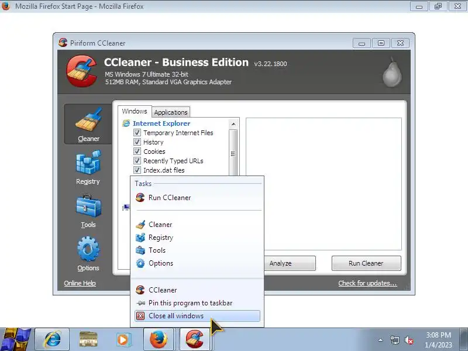The image size is (468, 351).
Task: Click the Firefox icon in title bar
Action: 6,6
